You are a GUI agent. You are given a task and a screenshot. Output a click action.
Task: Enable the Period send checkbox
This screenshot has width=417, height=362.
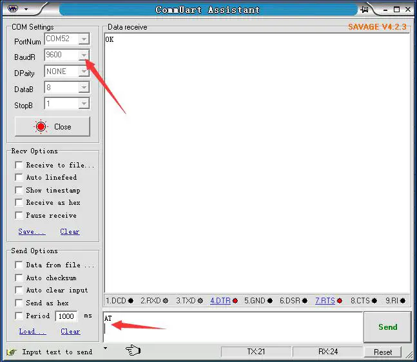tap(19, 316)
